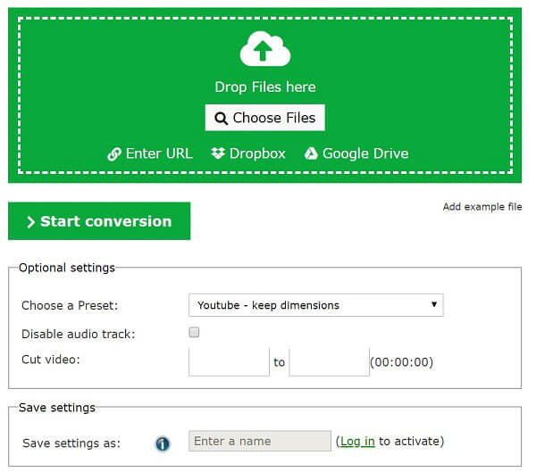Click the Google Drive triangle icon
Screen dimensions: 536x472
311,153
